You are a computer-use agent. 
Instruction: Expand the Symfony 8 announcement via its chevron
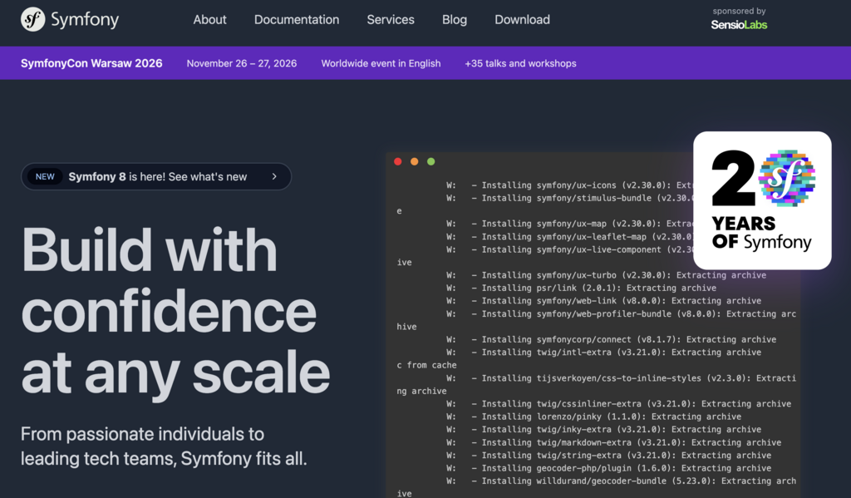click(x=274, y=176)
